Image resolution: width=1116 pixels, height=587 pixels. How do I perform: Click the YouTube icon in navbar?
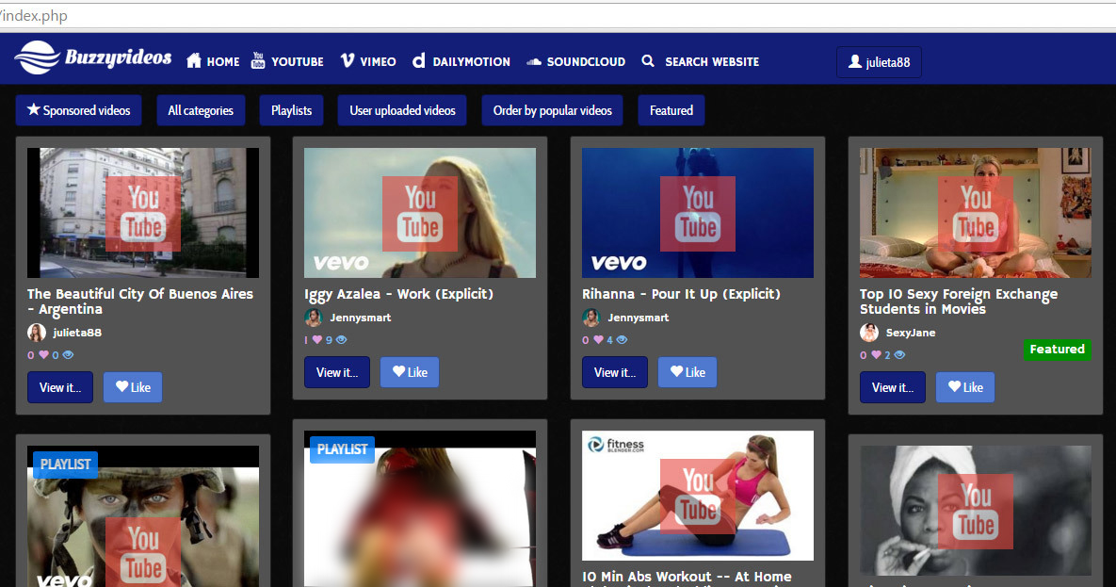point(258,61)
